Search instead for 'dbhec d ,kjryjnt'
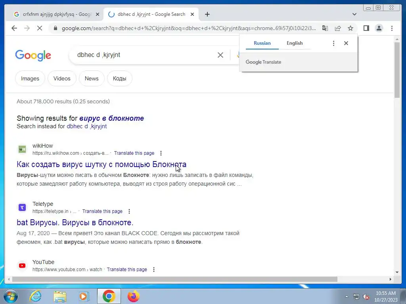The image size is (406, 304). pos(87,126)
